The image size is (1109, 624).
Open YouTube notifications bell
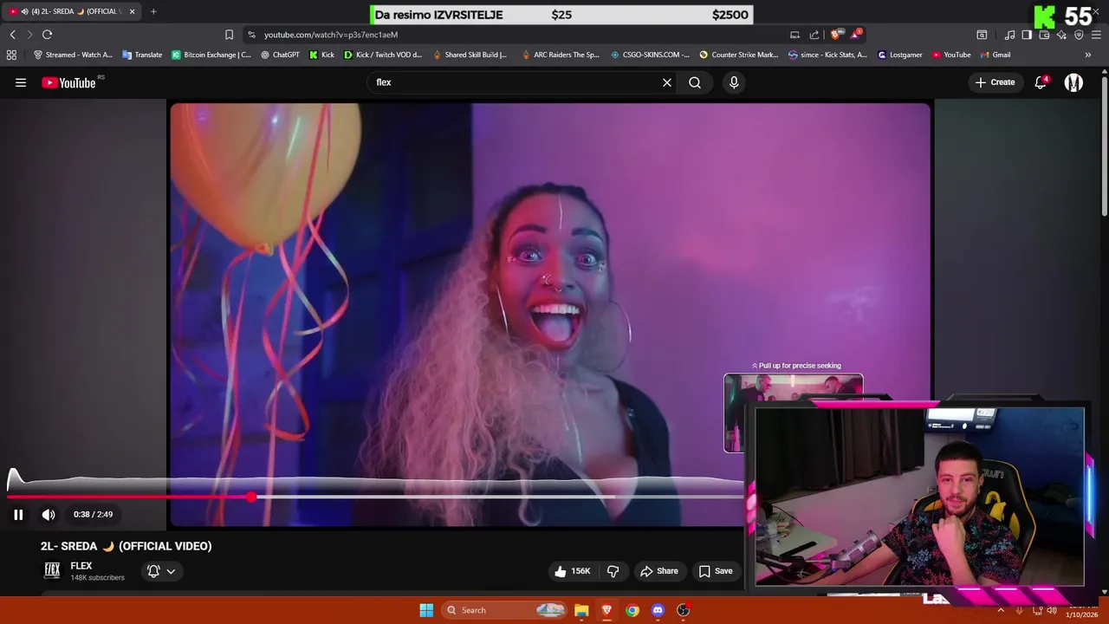click(1041, 82)
